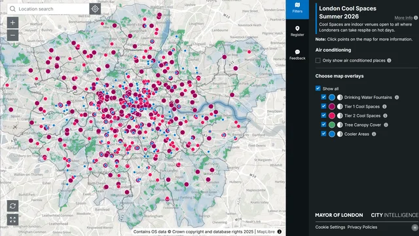The width and height of the screenshot is (419, 236).
Task: Enable only show air conditioned places
Action: pyautogui.click(x=318, y=60)
